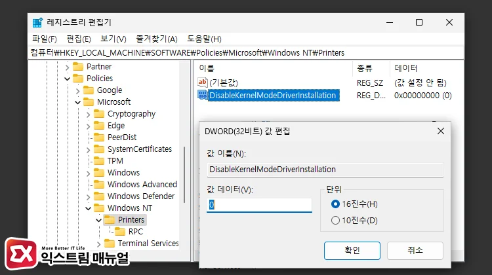
Task: Click the REG_SZ type cell
Action: (x=370, y=82)
